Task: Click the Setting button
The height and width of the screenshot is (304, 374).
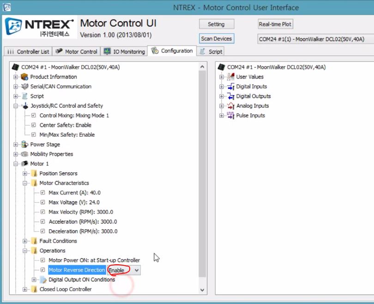Action: click(x=217, y=24)
